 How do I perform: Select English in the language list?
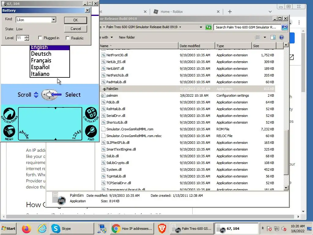[50, 47]
